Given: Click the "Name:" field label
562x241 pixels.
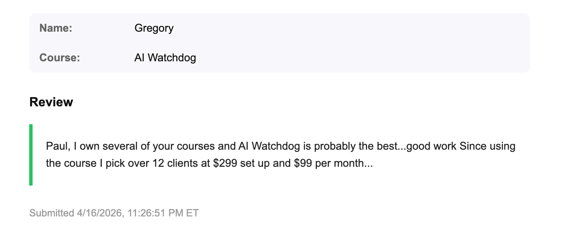Looking at the screenshot, I should click(56, 28).
